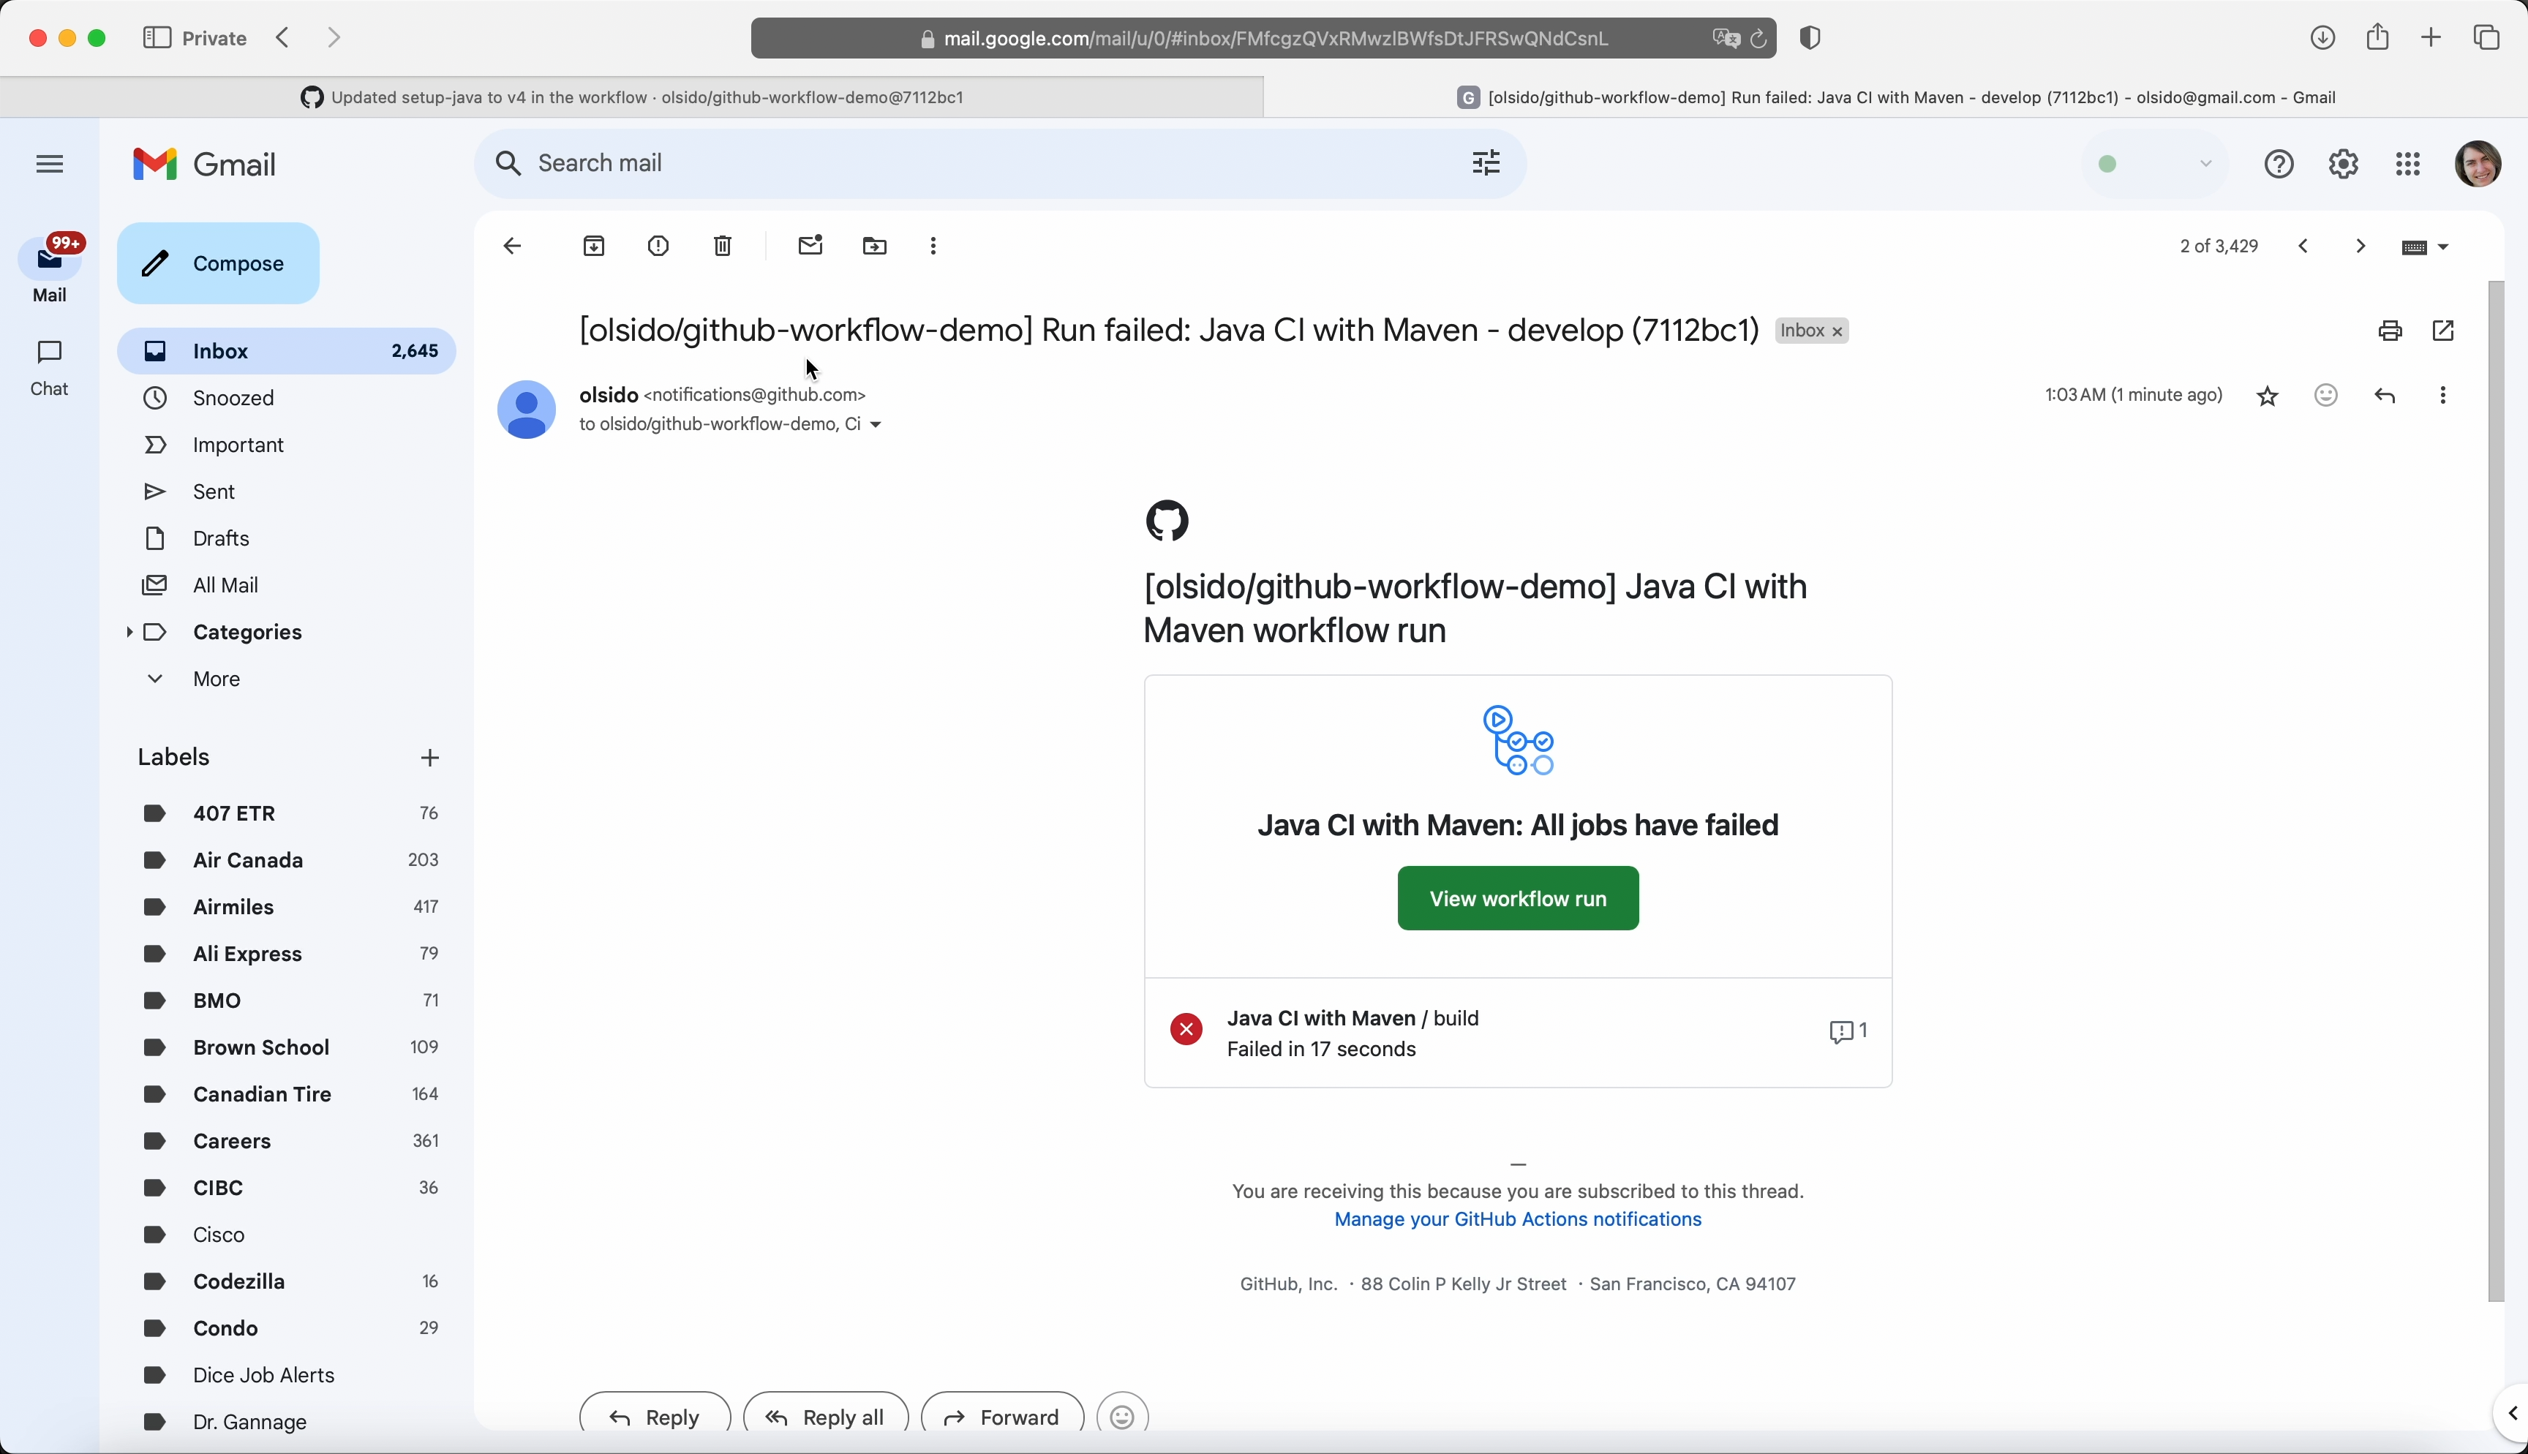
Task: Print the email with the printer icon
Action: (2389, 331)
